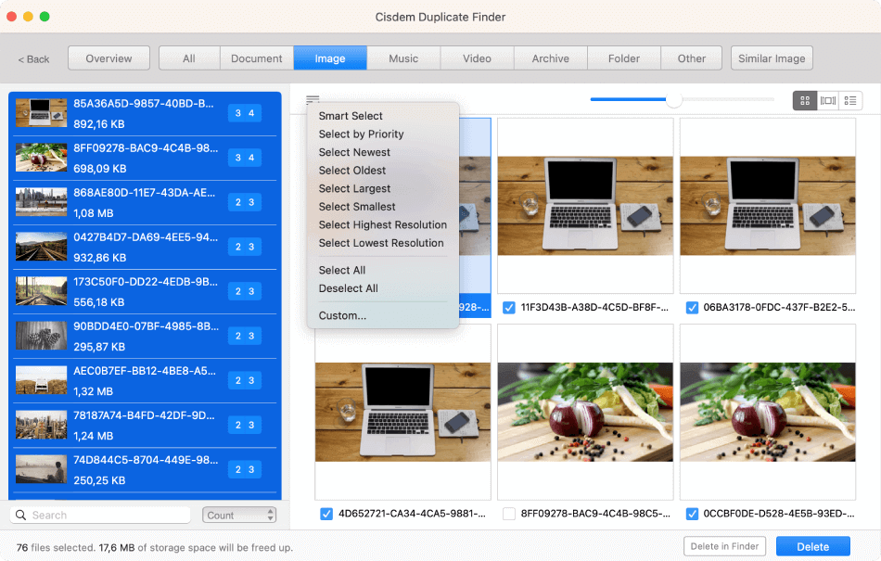Switch to list view layout
Screen dimensions: 881x561
coord(850,100)
